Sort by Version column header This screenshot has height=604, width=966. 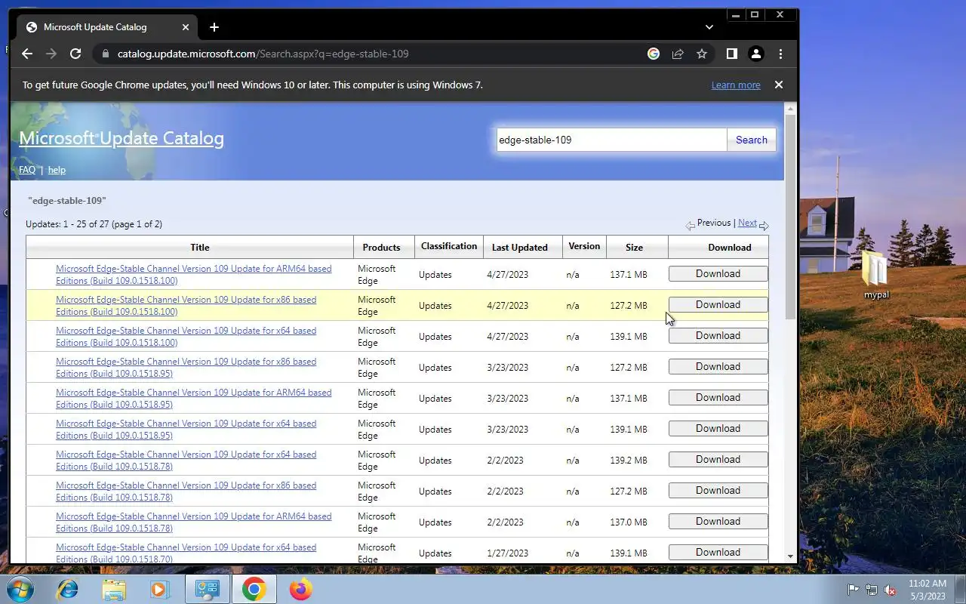coord(584,246)
